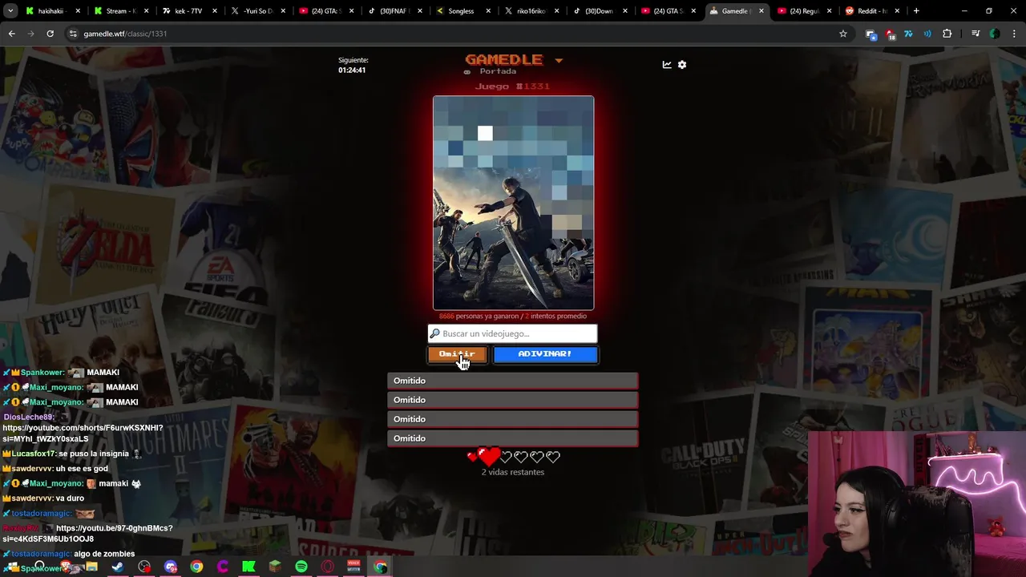
Task: Switch to the kek - 7TV tab
Action: [187, 11]
